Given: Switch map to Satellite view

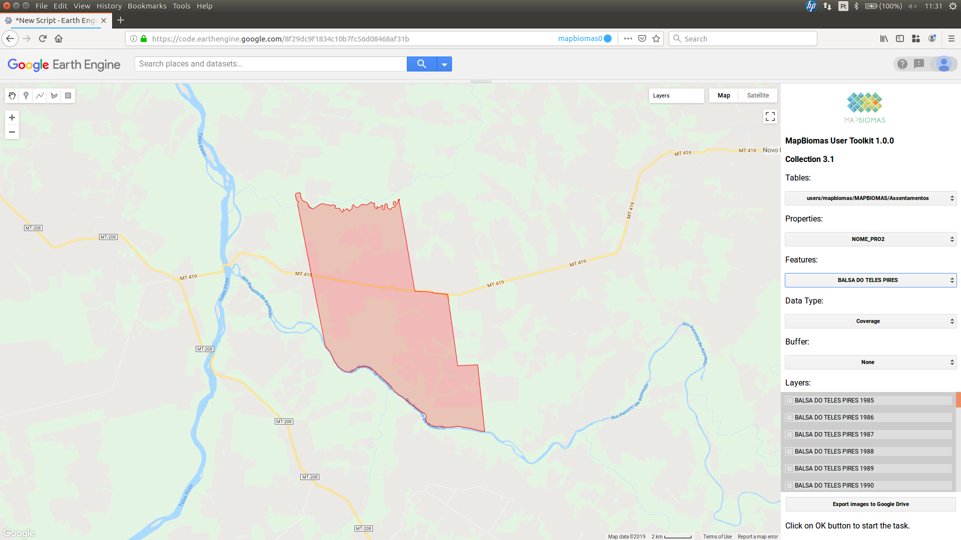Looking at the screenshot, I should point(758,95).
